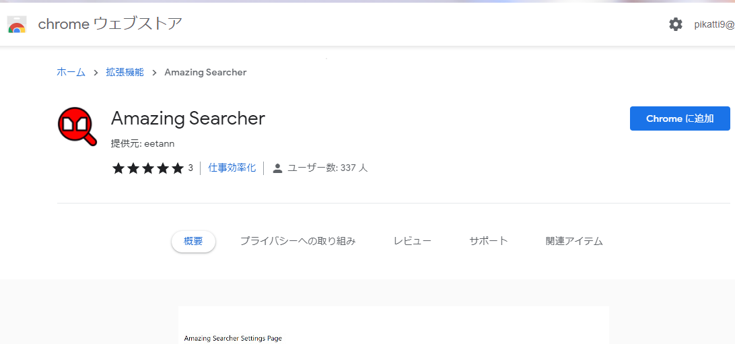Click the user count person icon
The width and height of the screenshot is (735, 344).
coord(277,168)
